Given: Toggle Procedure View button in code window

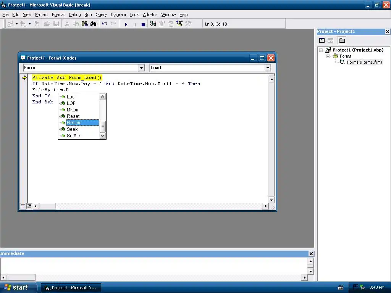Looking at the screenshot, I should click(x=23, y=206).
